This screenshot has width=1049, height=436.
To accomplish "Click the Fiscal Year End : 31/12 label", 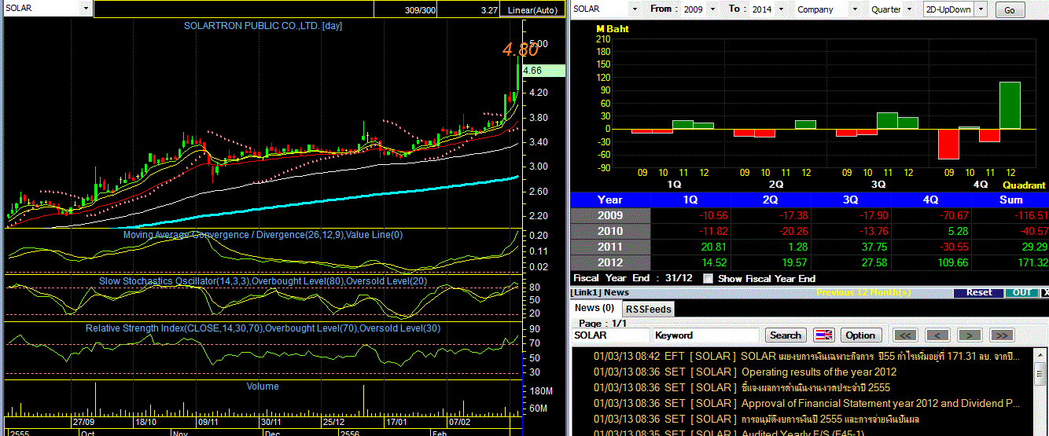I will click(x=632, y=278).
